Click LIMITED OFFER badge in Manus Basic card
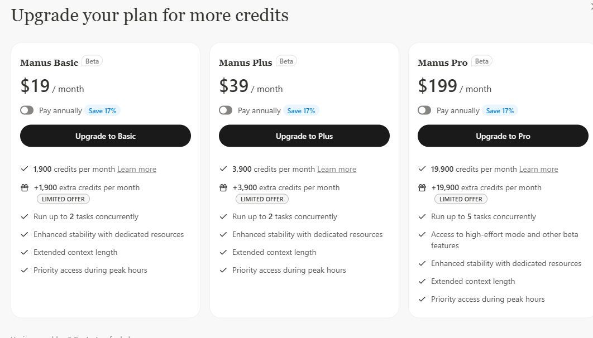Screen dimensions: 593x338 64,199
